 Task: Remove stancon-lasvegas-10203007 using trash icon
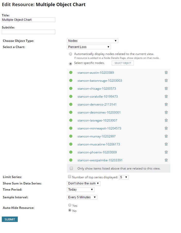point(166,120)
